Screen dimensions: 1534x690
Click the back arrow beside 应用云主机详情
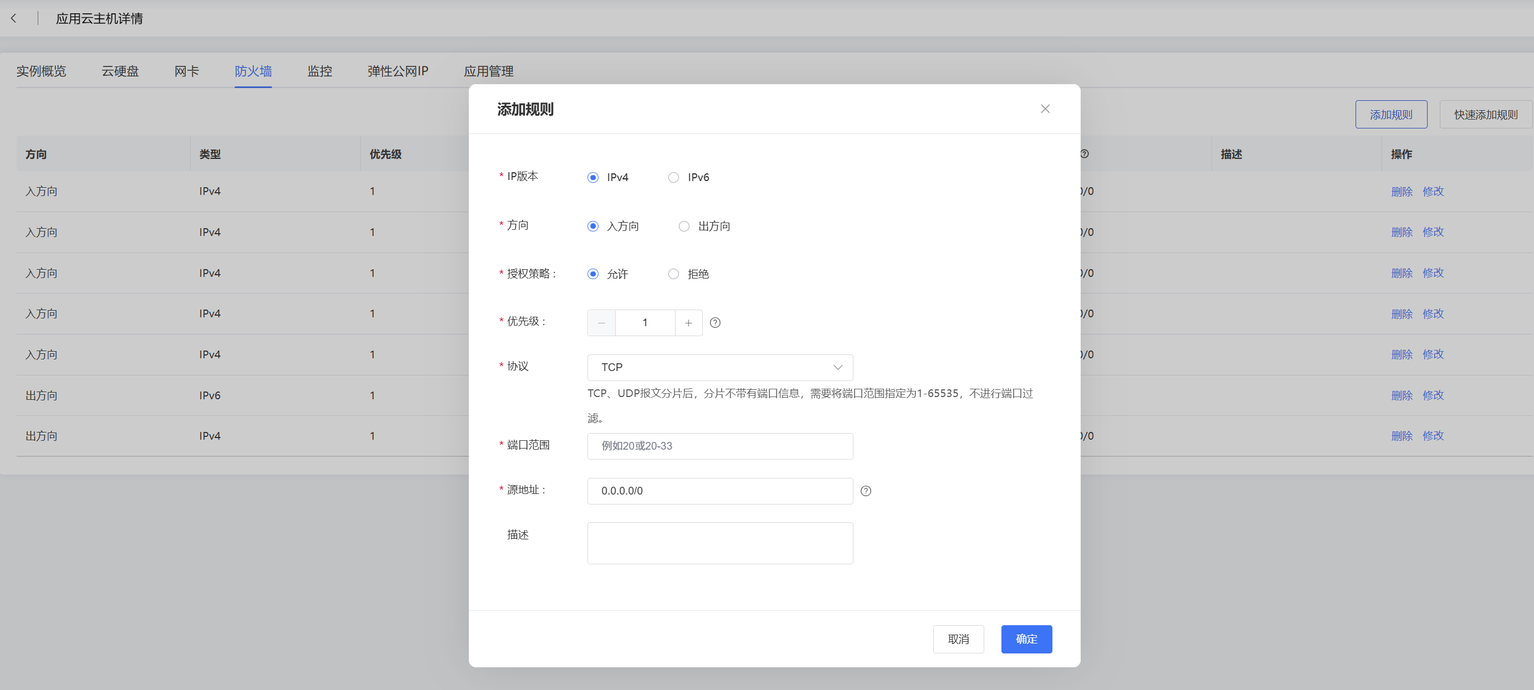pyautogui.click(x=14, y=18)
